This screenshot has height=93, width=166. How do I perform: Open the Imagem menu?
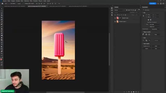pos(13,1)
